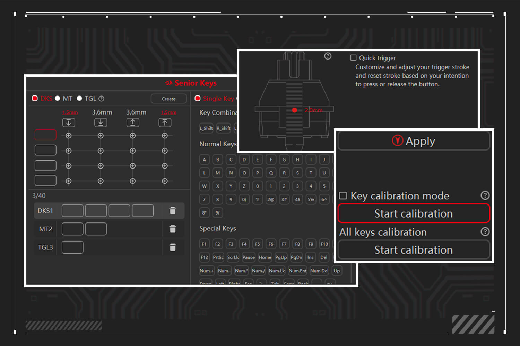Choose the TGL radio option

(79, 99)
